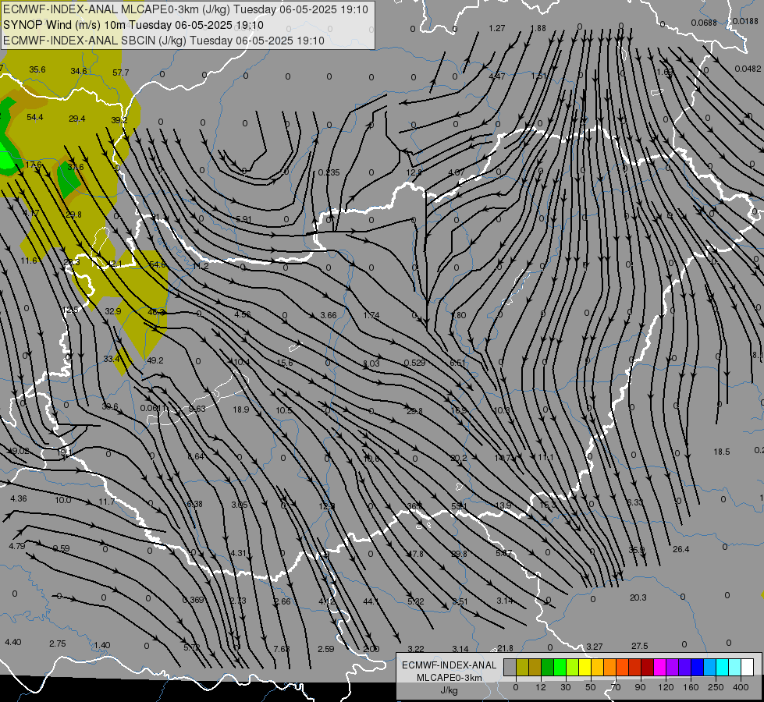Click the map value 8.03
The image size is (764, 702).
pyautogui.click(x=371, y=363)
